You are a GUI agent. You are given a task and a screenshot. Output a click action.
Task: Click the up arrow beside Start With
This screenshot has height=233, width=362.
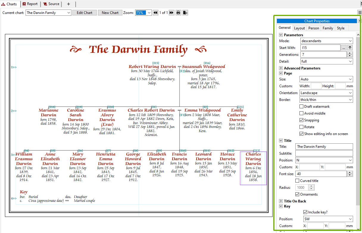pyautogui.click(x=350, y=48)
